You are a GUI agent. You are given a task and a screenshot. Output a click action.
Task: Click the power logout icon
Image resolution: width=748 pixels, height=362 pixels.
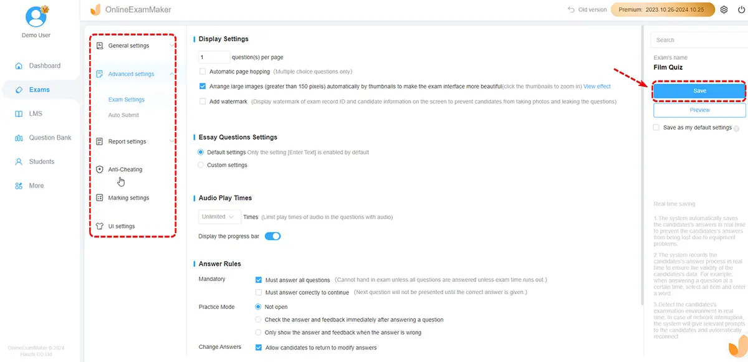click(741, 10)
